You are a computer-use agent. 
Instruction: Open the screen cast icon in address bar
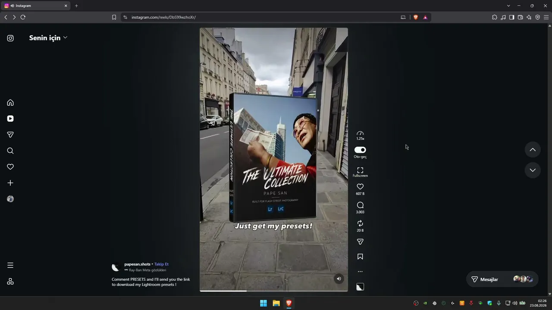[403, 17]
